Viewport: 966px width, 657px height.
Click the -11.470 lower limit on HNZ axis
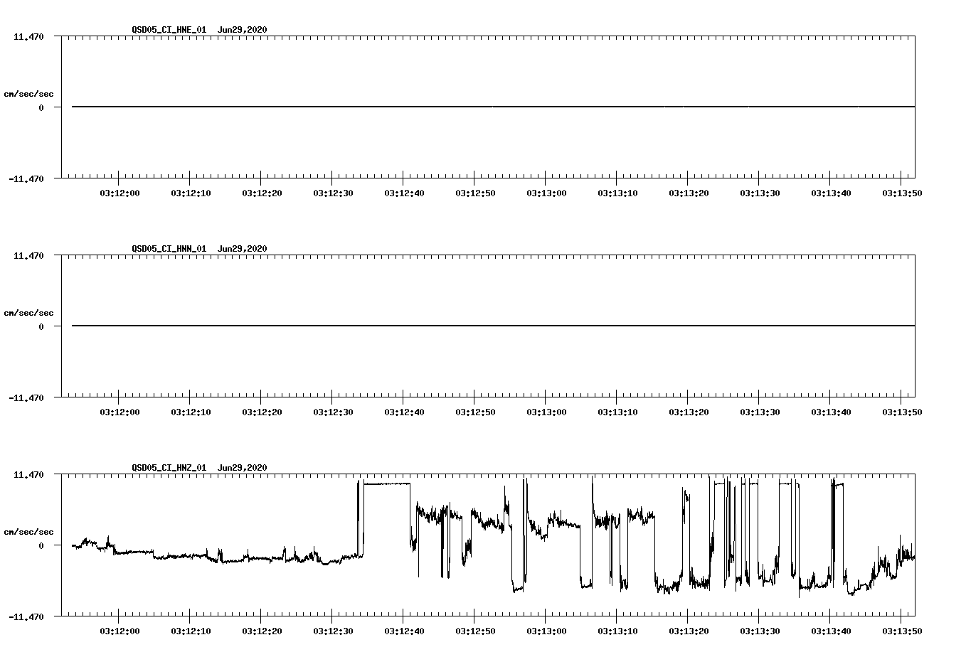click(x=26, y=617)
